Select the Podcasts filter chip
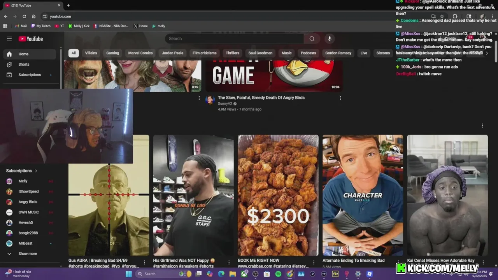Viewport: 498px width, 280px height. click(309, 53)
